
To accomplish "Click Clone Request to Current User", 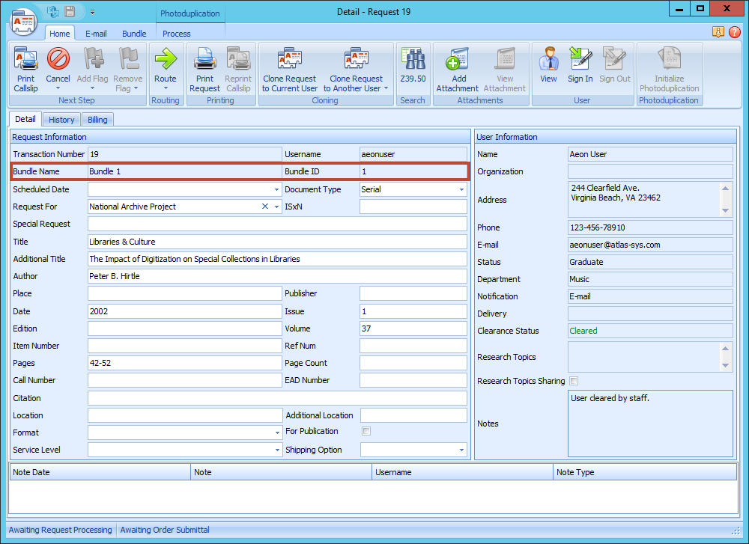I will click(289, 60).
